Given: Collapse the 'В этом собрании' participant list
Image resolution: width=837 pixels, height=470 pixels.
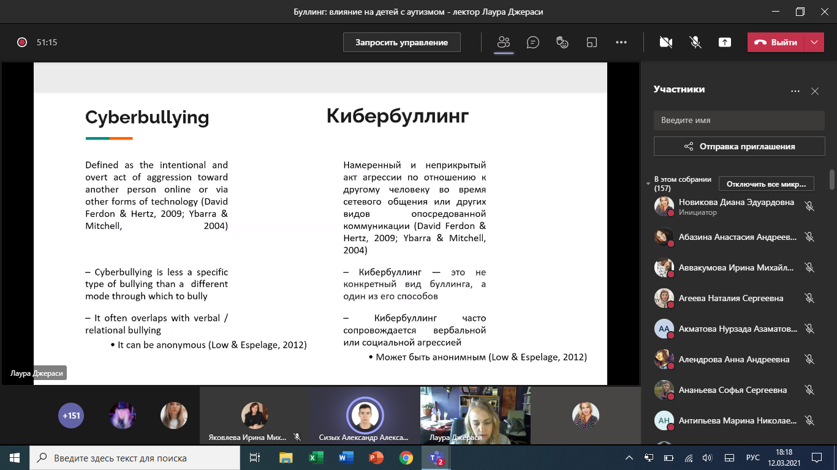Looking at the screenshot, I should click(649, 184).
